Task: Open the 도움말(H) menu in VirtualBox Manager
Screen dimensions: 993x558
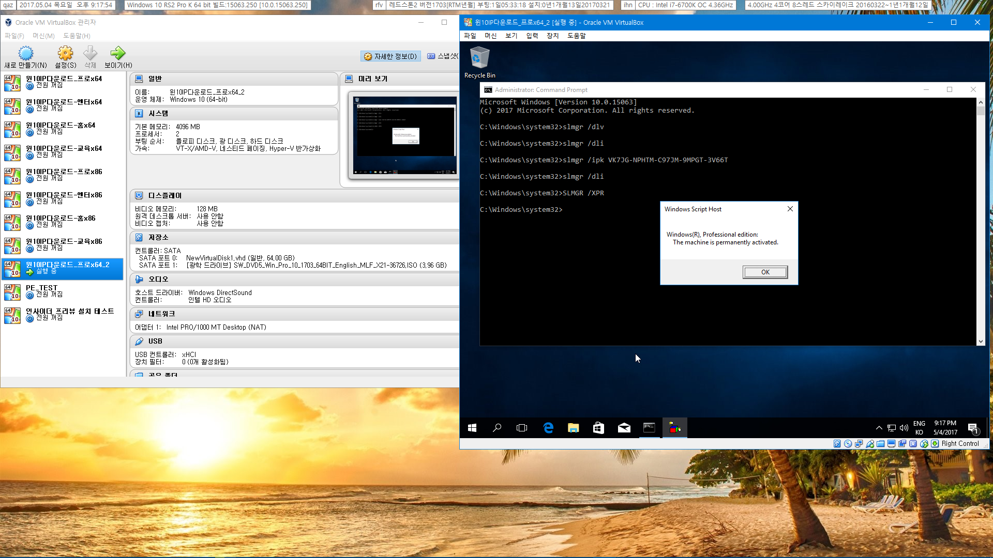Action: pyautogui.click(x=77, y=36)
